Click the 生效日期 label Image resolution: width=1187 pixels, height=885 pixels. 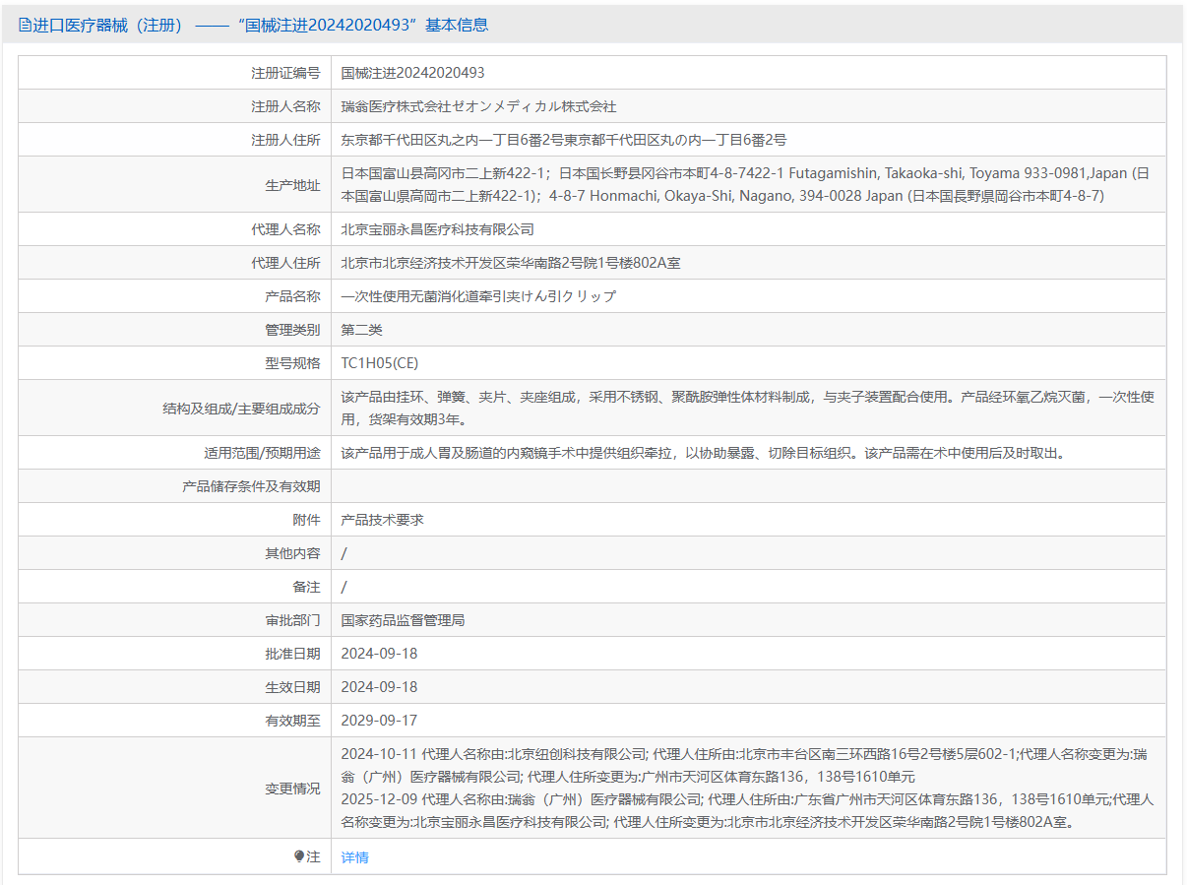click(x=292, y=687)
